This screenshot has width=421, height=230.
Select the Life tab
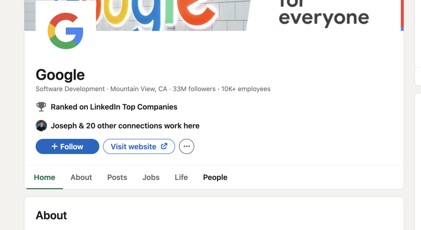coord(181,177)
